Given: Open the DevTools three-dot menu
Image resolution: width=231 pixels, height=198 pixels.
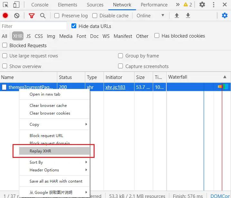Looking at the screenshot, I should click(214, 5).
